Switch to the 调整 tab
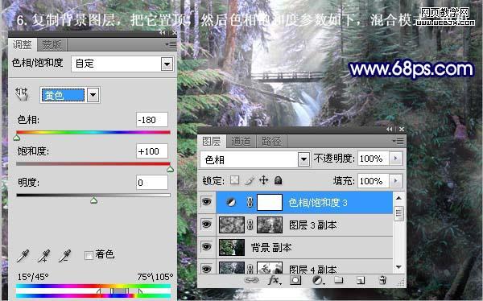This screenshot has height=301, width=483. [23, 45]
